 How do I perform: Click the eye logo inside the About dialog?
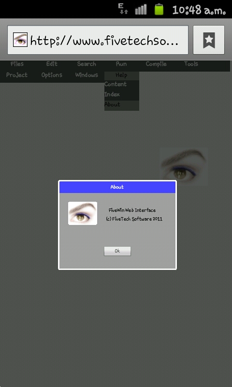pyautogui.click(x=83, y=213)
